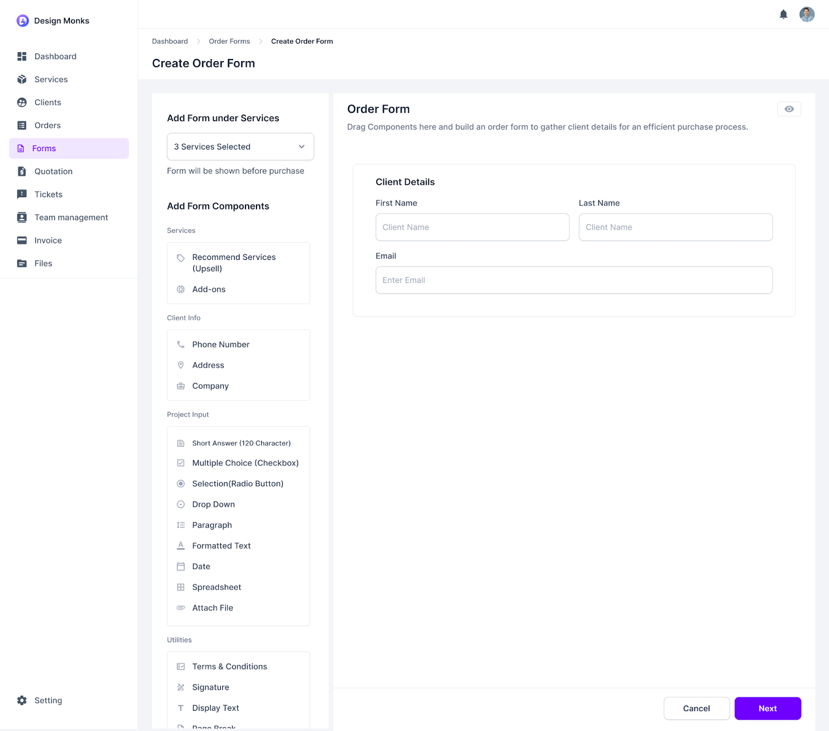Click the Next button
Image resolution: width=829 pixels, height=731 pixels.
click(767, 708)
